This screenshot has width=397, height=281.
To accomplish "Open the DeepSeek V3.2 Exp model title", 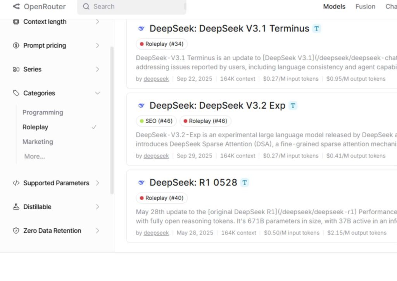I will tap(217, 106).
